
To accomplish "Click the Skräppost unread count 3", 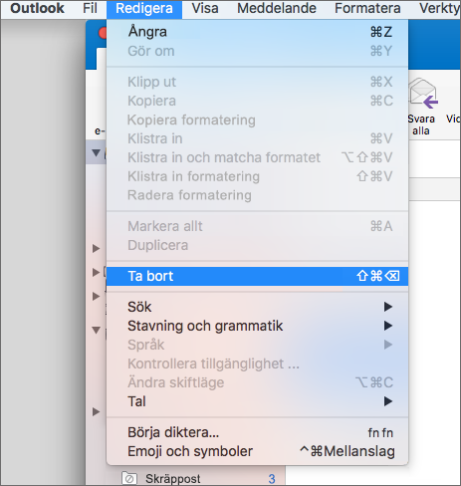I will pos(272,479).
